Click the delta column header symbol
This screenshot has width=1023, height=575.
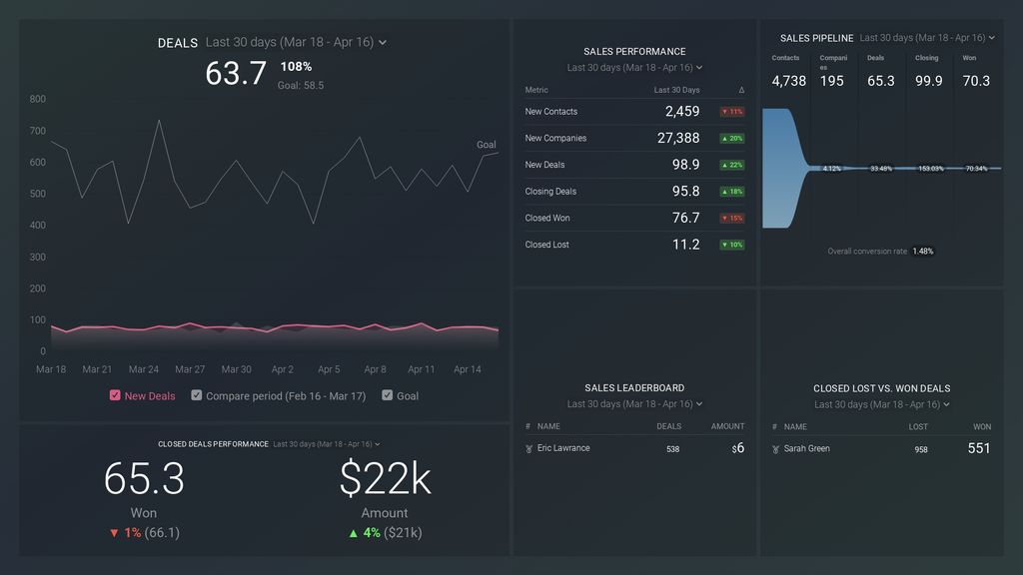pos(741,90)
